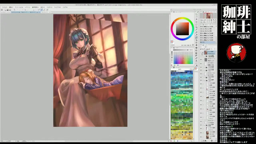Image resolution: width=256 pixels, height=144 pixels.
Task: Hide the スカート layer with its eye icon
Action: (x=201, y=88)
